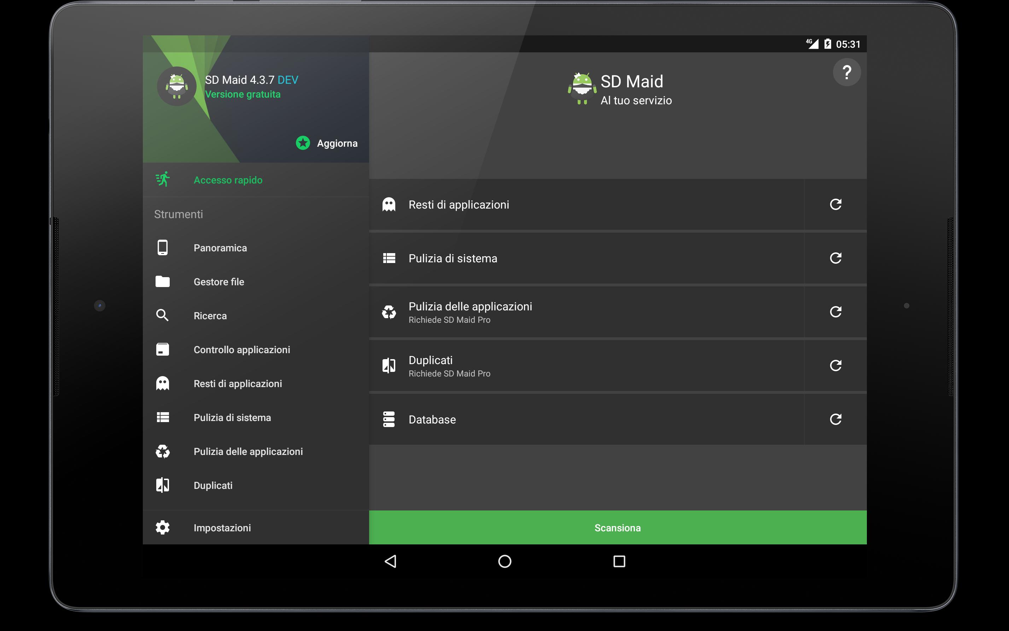Click the SD Maid logo in main header
Image resolution: width=1009 pixels, height=631 pixels.
(x=582, y=88)
